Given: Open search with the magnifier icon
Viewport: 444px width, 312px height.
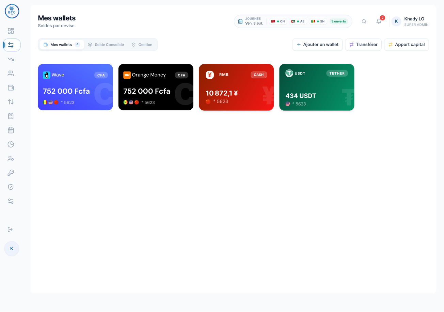Looking at the screenshot, I should point(364,21).
